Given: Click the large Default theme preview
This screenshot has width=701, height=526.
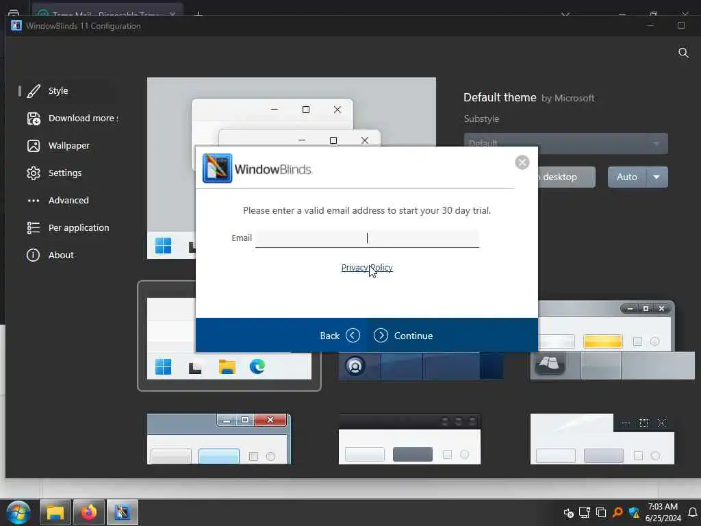Looking at the screenshot, I should (x=292, y=112).
